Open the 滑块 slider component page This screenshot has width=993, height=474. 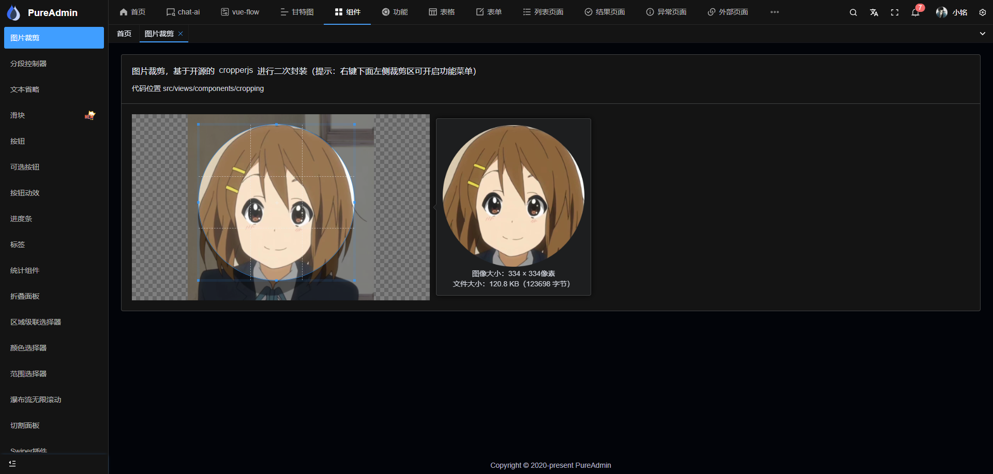pyautogui.click(x=18, y=115)
